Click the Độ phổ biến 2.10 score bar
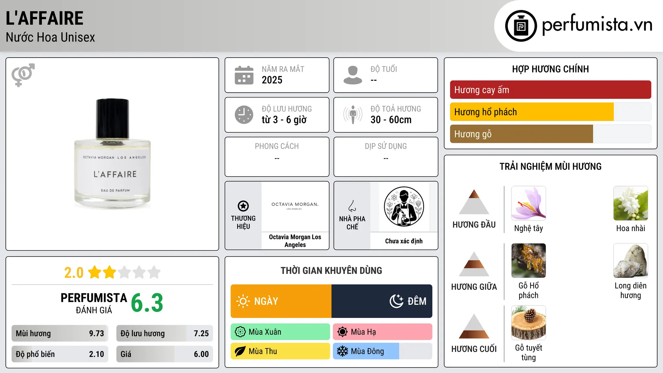Image resolution: width=663 pixels, height=373 pixels. point(60,354)
